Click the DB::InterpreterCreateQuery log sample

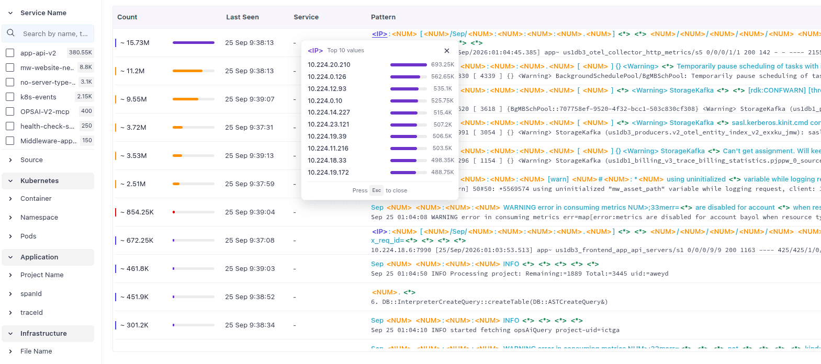[x=489, y=302]
